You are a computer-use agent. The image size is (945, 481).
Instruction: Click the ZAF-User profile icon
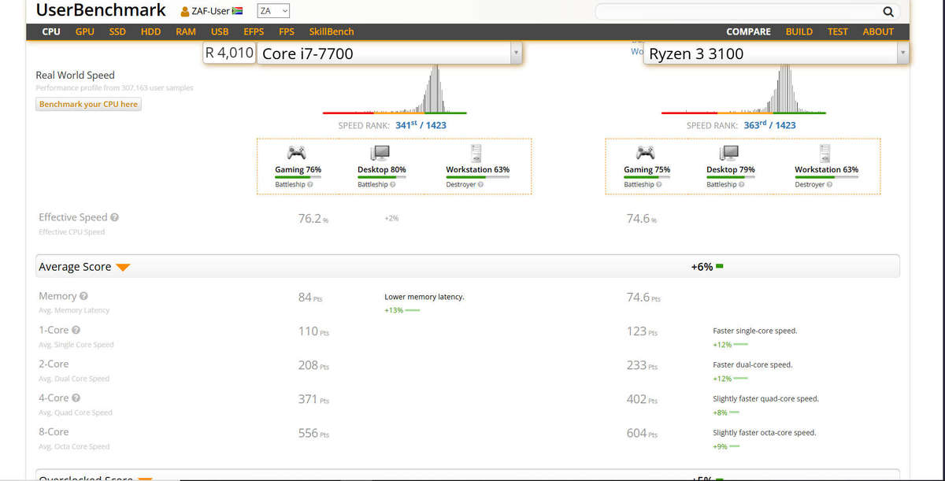click(185, 12)
